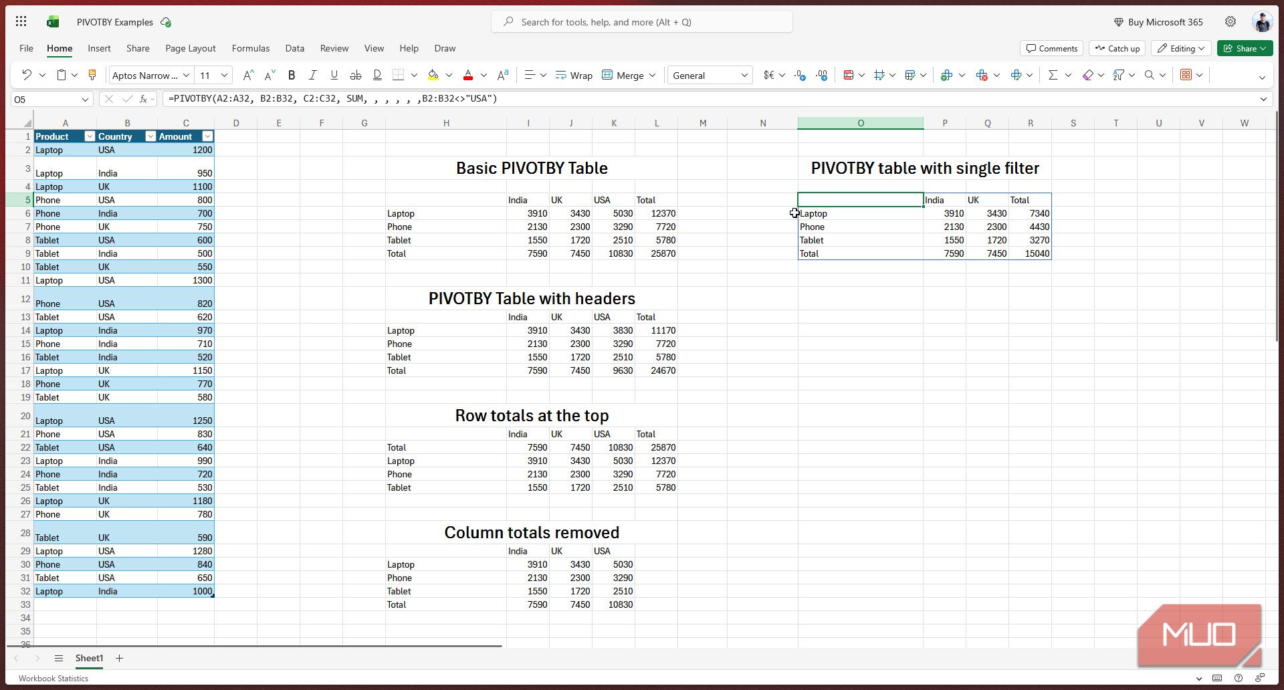Screen dimensions: 1284x690
Task: Open the Name Box dropdown arrow
Action: point(85,99)
